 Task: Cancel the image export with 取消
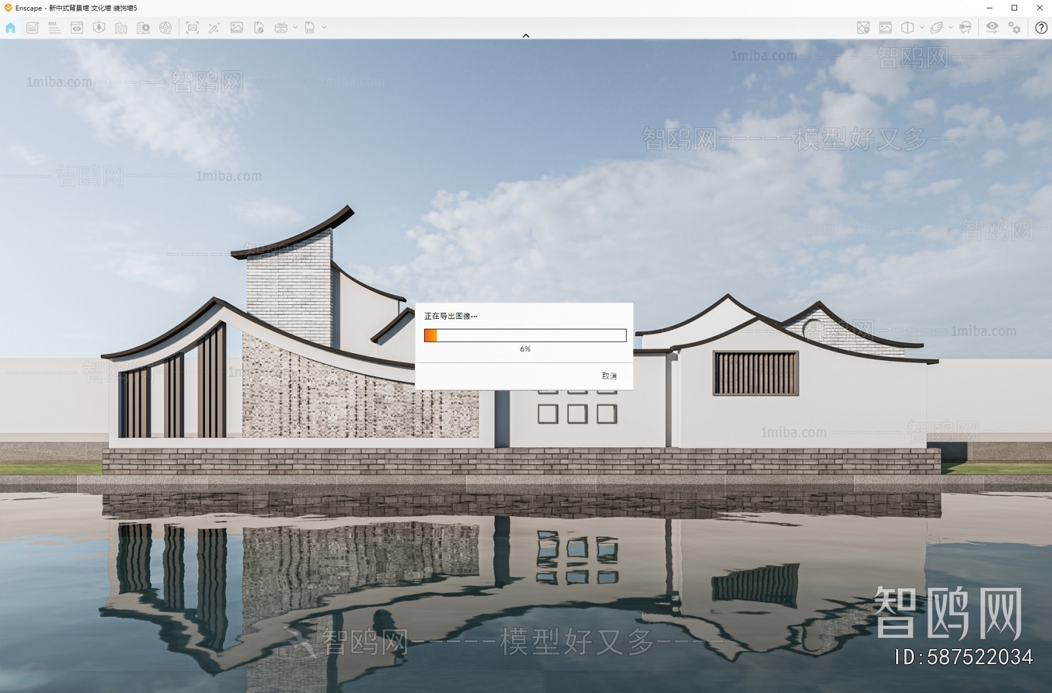coord(608,376)
